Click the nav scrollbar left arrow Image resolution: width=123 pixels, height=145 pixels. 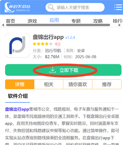coord(3,25)
